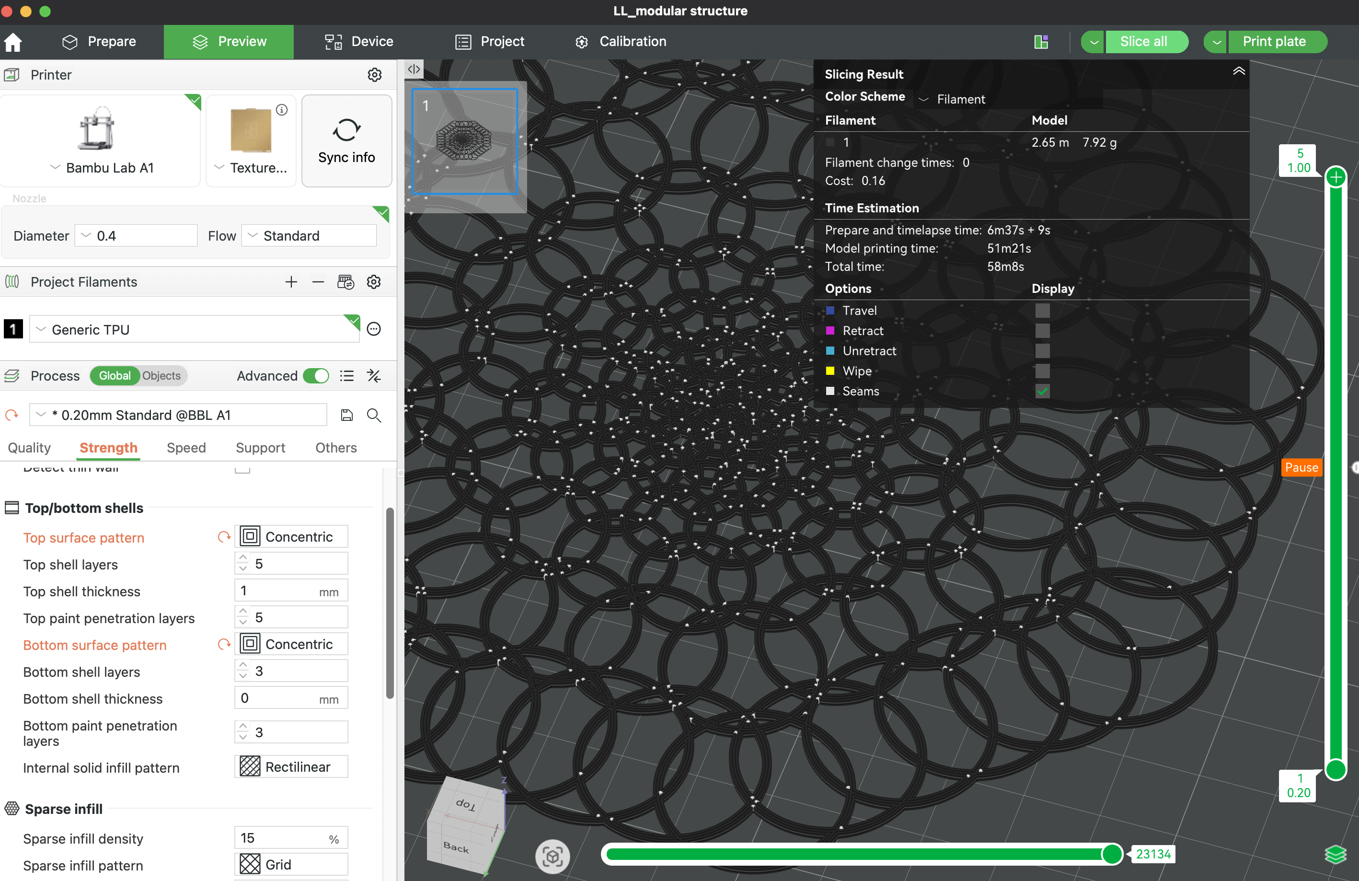
Task: Toggle the Advanced mode switch
Action: coord(316,375)
